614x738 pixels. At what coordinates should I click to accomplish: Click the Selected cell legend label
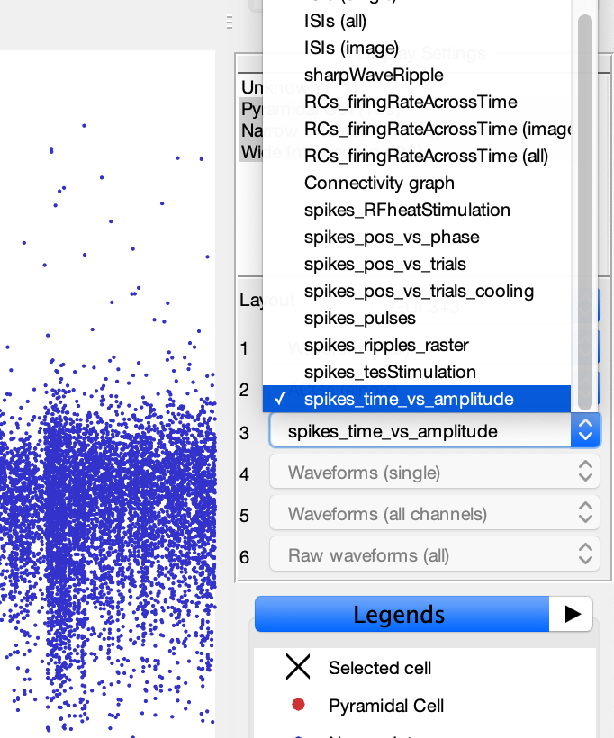point(380,668)
